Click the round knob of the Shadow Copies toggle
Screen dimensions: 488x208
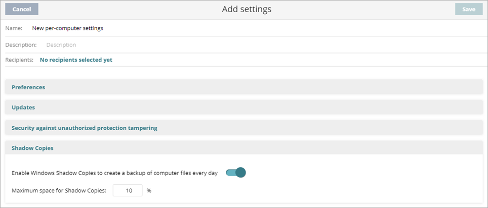coord(240,173)
